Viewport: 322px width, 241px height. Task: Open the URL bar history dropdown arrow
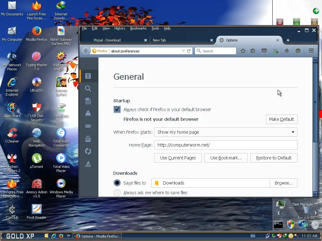click(183, 51)
